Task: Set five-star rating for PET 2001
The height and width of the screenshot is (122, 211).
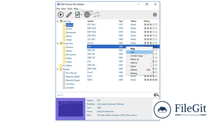Action: click(156, 24)
